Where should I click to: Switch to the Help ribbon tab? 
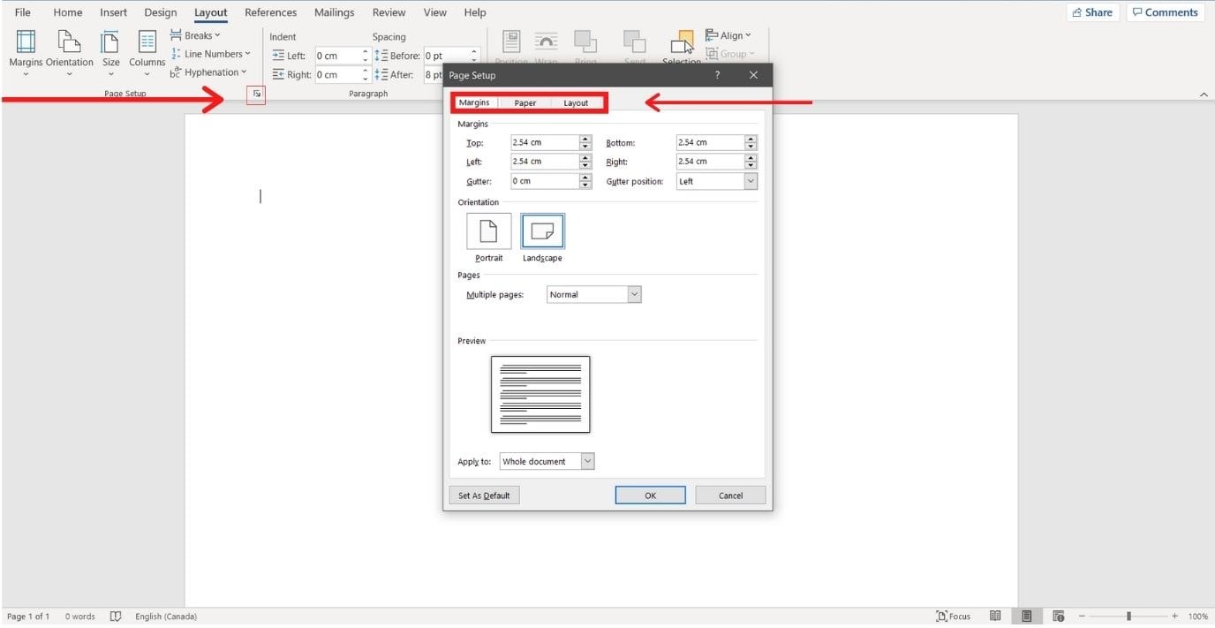click(x=475, y=12)
